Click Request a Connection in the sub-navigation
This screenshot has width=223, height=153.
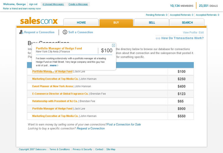(39, 32)
